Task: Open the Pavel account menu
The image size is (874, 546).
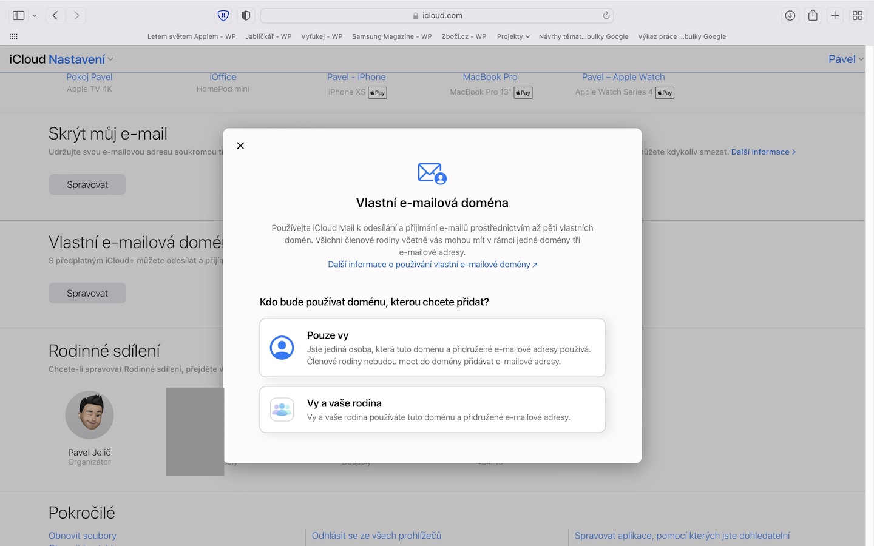Action: pos(845,59)
